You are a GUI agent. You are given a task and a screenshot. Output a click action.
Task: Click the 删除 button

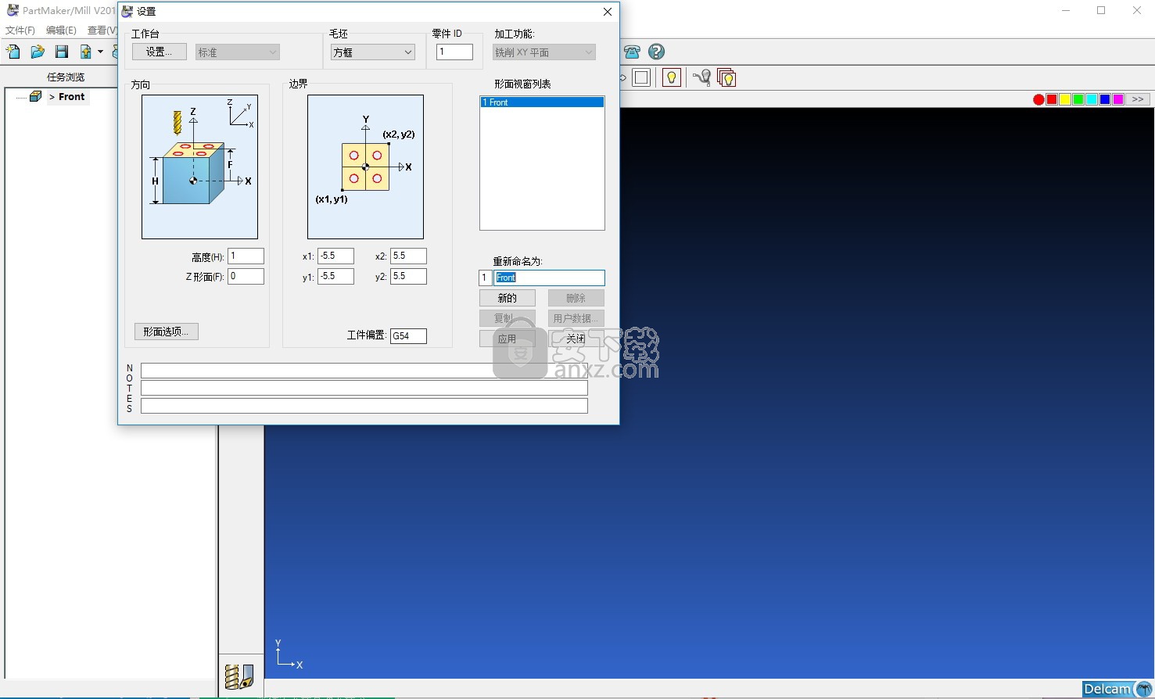tap(576, 298)
